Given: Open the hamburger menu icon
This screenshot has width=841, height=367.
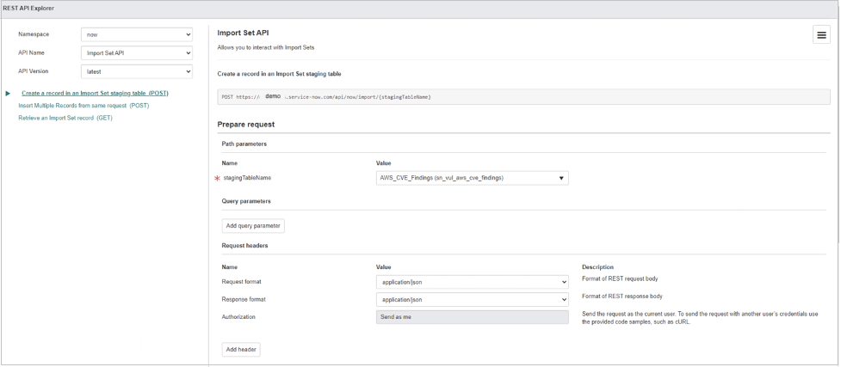Looking at the screenshot, I should [821, 35].
